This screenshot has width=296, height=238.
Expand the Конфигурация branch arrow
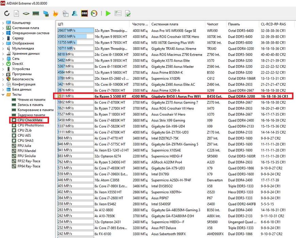pos(3,84)
